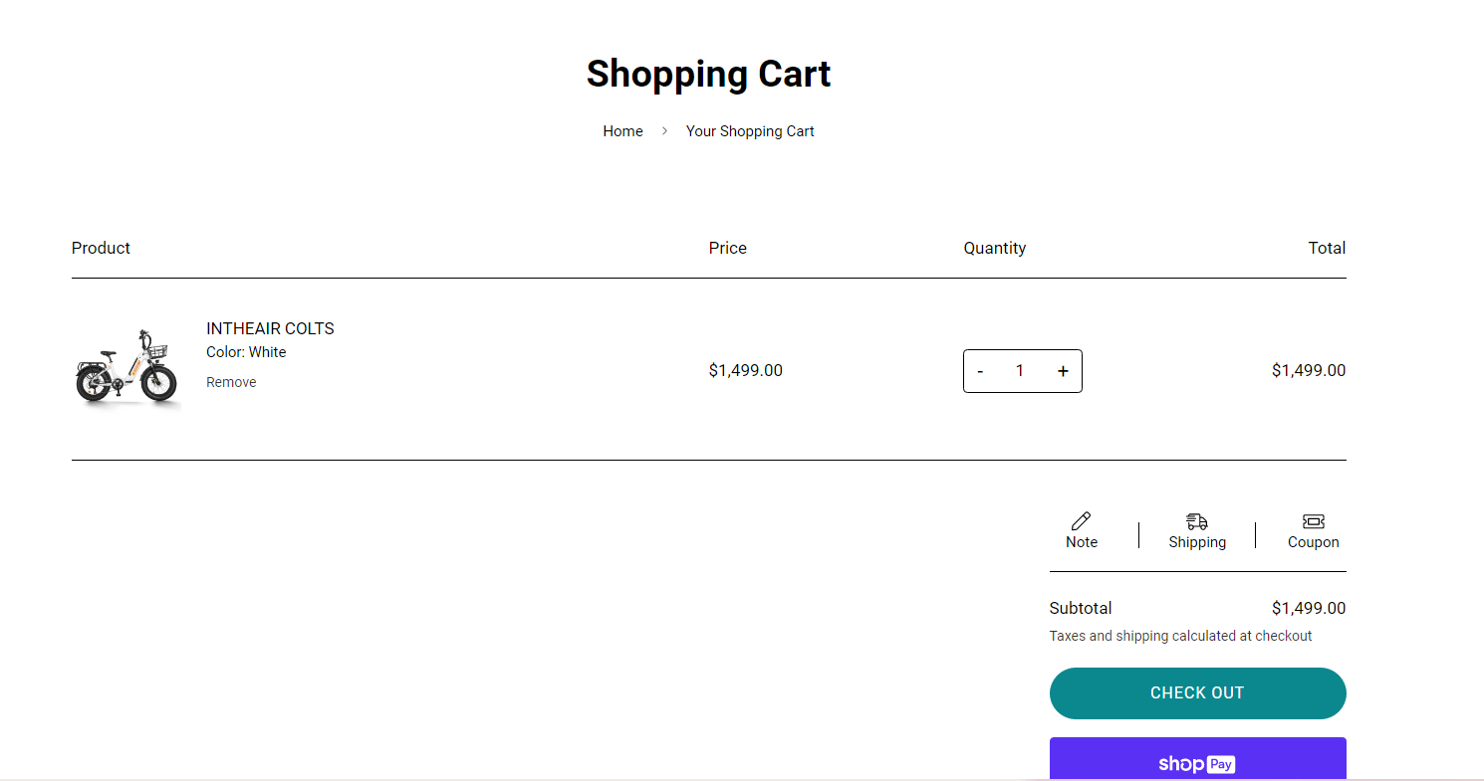Click the Subtotal label

click(x=1081, y=609)
